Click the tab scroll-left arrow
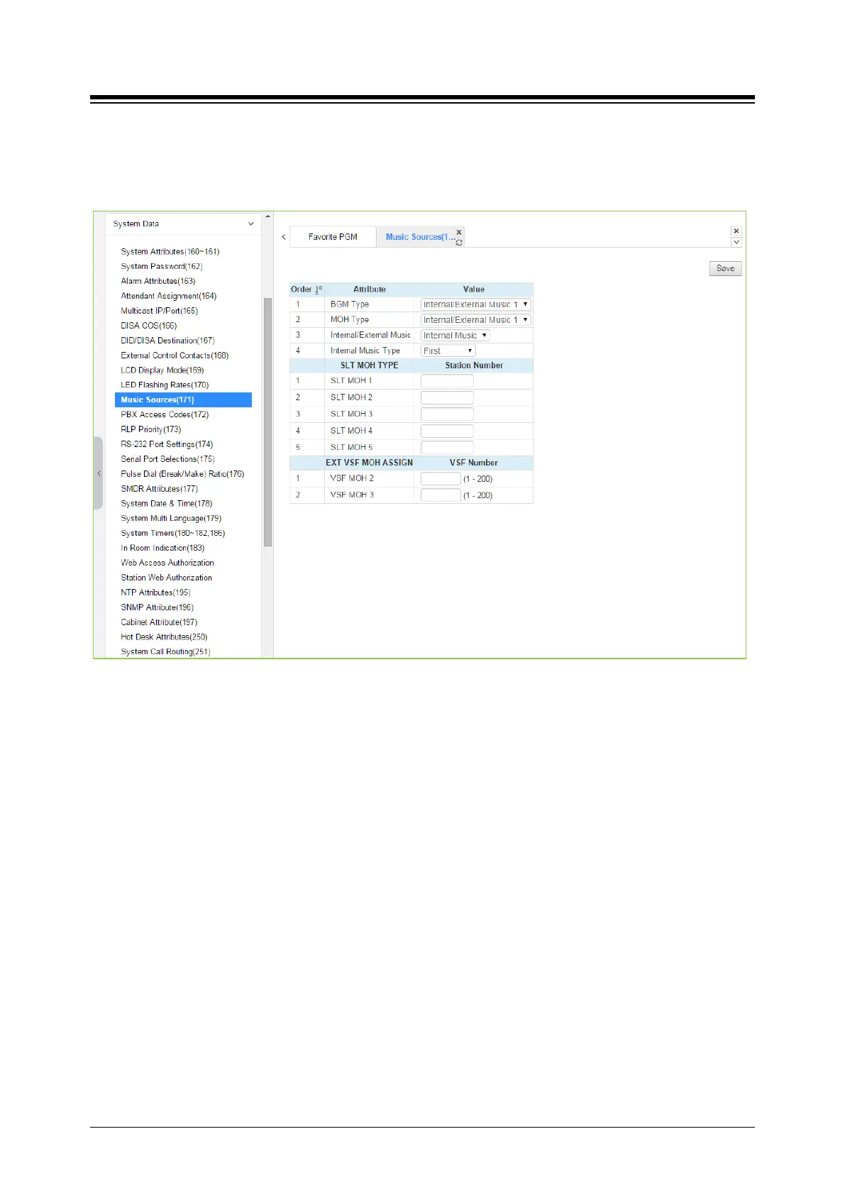845x1195 pixels. pos(284,237)
